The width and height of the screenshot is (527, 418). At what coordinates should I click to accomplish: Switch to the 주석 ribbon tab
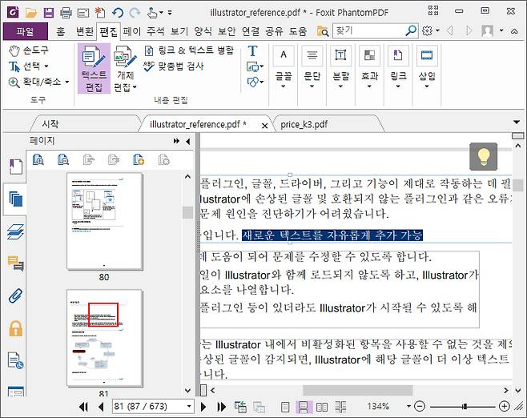155,31
